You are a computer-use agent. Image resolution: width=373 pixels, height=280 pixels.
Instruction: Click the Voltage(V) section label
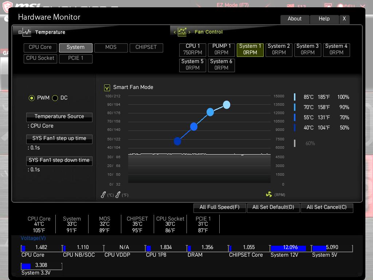[x=33, y=238]
